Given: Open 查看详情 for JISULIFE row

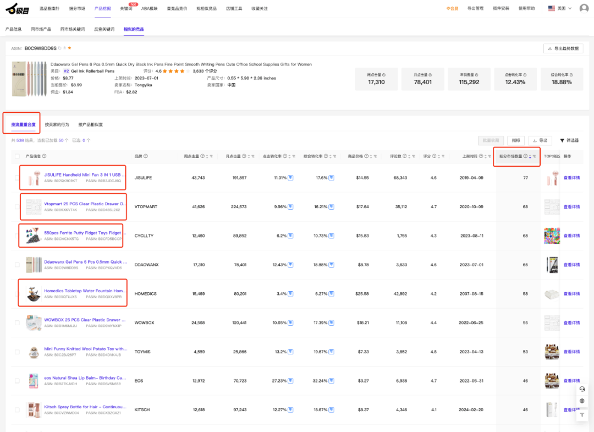Looking at the screenshot, I should point(571,178).
